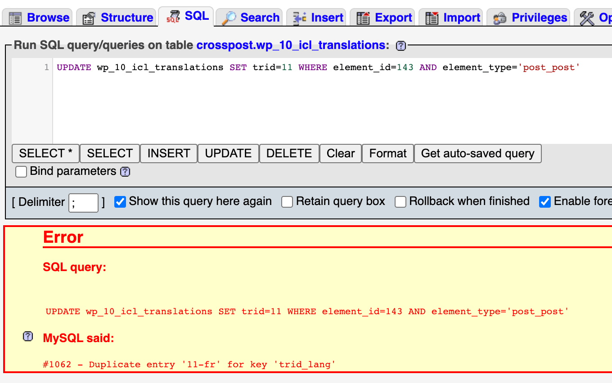Click the Operations wrench icon
Viewport: 612px width, 383px height.
tap(587, 18)
